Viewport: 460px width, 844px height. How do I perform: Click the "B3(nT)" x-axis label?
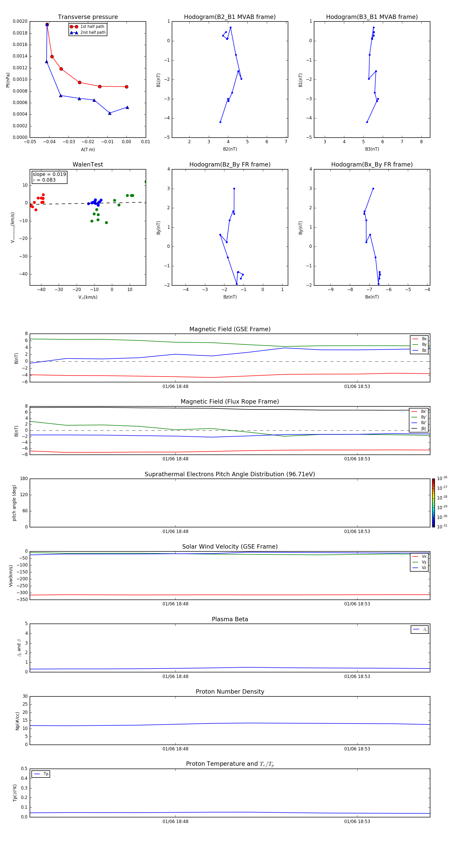[372, 149]
